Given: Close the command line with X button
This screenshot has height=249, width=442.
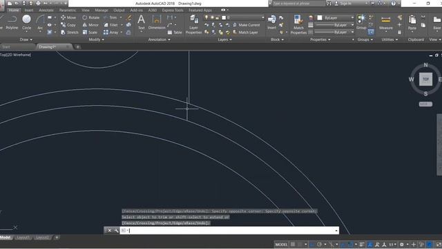Looking at the screenshot, I should pos(109,230).
